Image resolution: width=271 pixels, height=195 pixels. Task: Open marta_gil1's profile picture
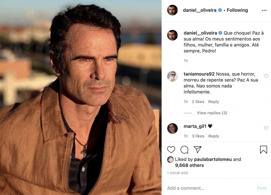coord(172,129)
